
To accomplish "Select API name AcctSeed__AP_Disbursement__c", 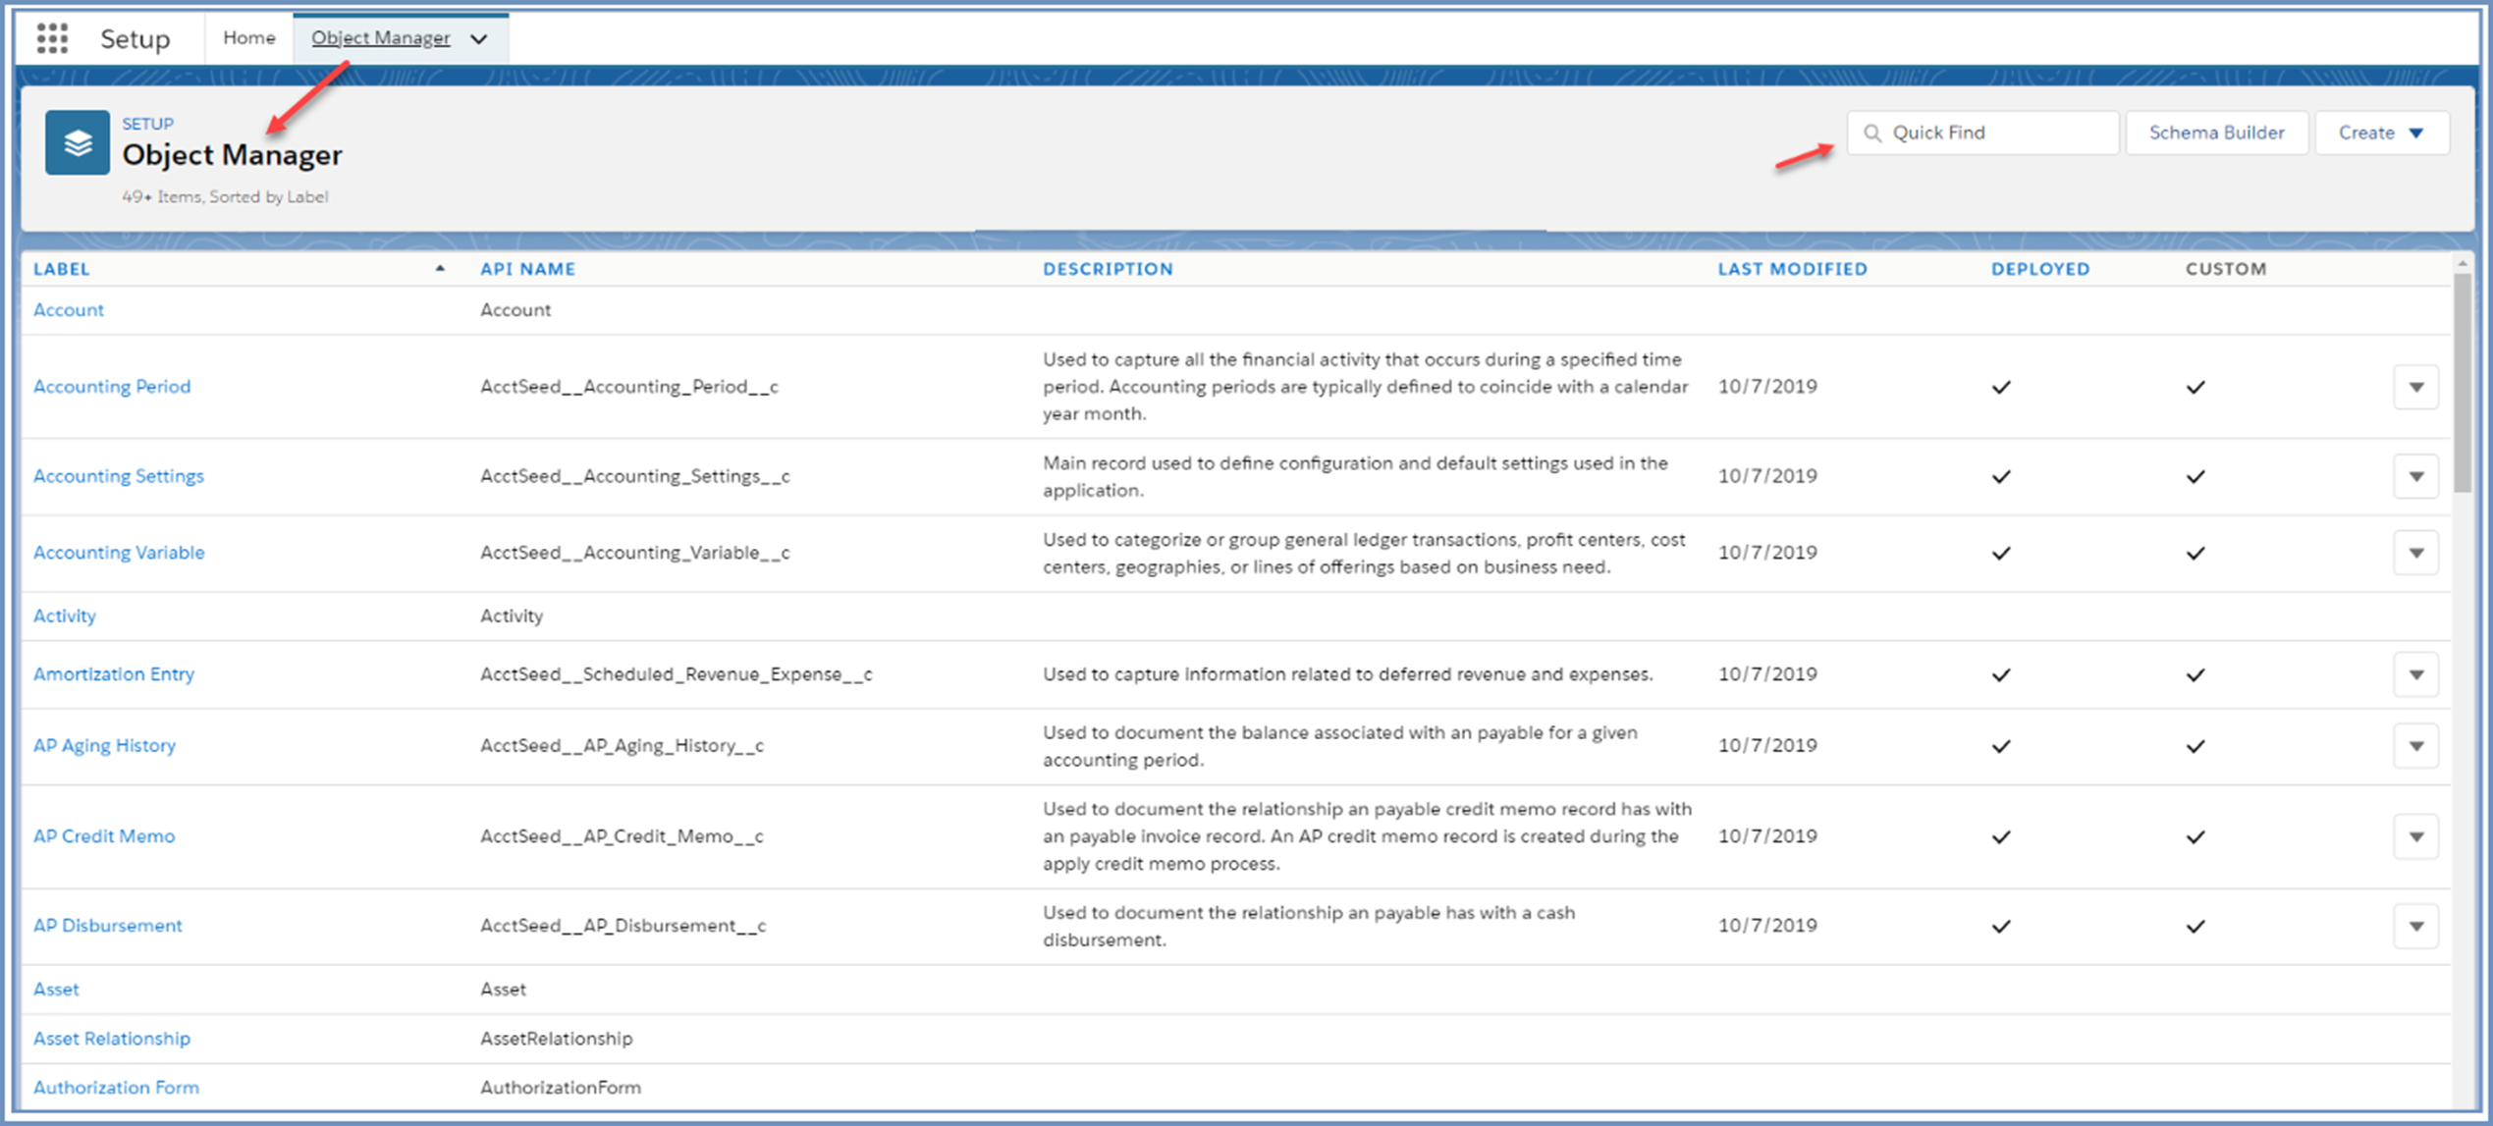I will (623, 926).
